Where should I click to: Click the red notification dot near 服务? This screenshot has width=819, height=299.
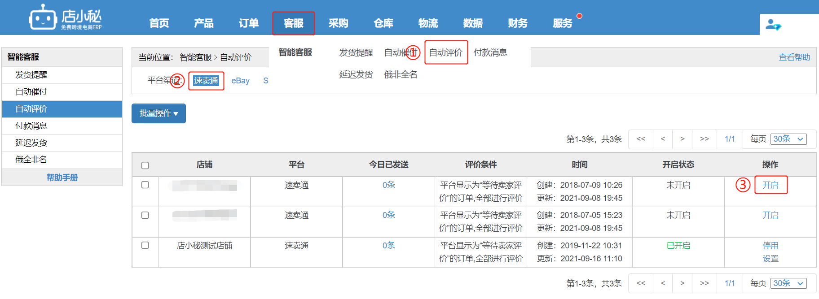(x=579, y=16)
